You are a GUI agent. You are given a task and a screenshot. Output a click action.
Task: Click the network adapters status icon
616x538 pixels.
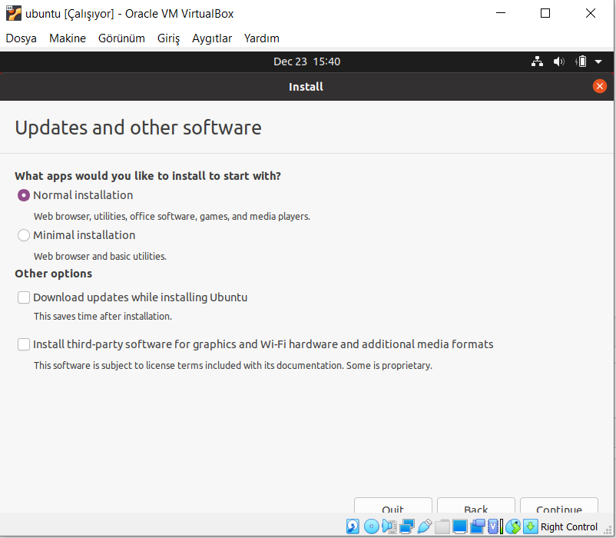(x=407, y=526)
